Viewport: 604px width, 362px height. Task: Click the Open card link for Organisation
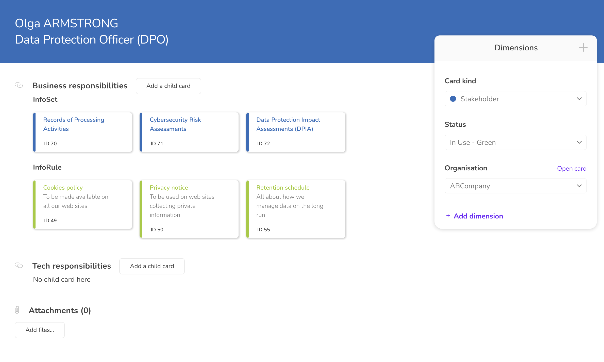[x=572, y=168]
